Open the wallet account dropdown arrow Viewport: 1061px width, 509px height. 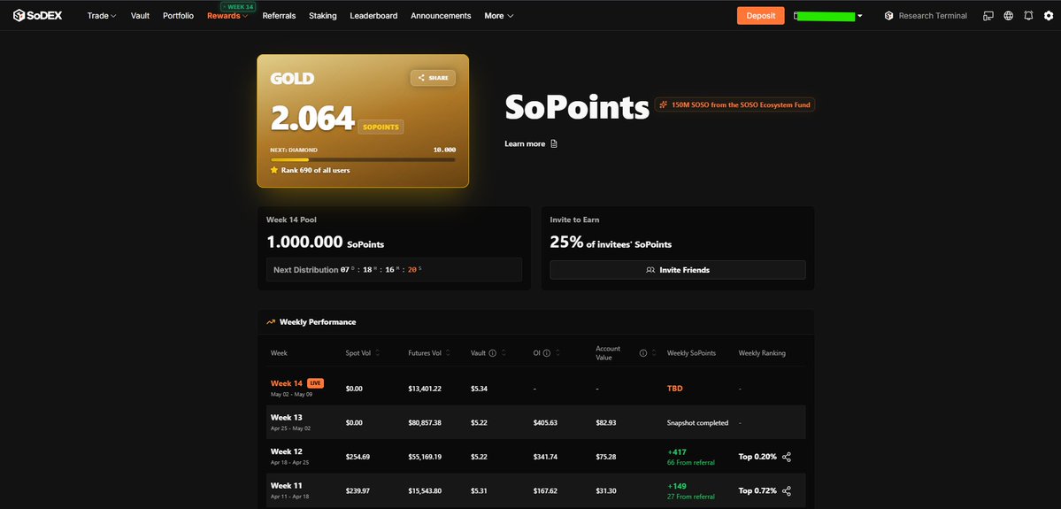coord(860,16)
